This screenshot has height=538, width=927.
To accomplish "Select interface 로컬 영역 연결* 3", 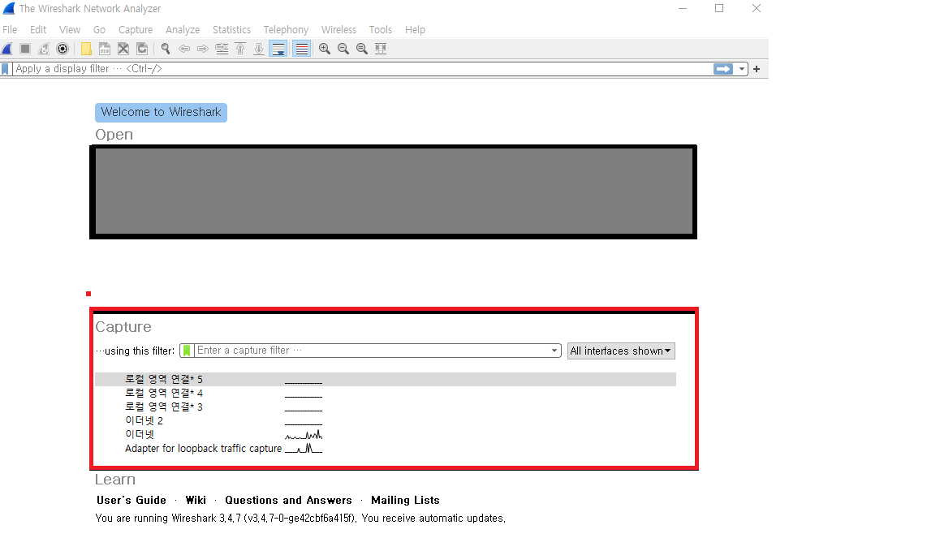I will click(386, 407).
